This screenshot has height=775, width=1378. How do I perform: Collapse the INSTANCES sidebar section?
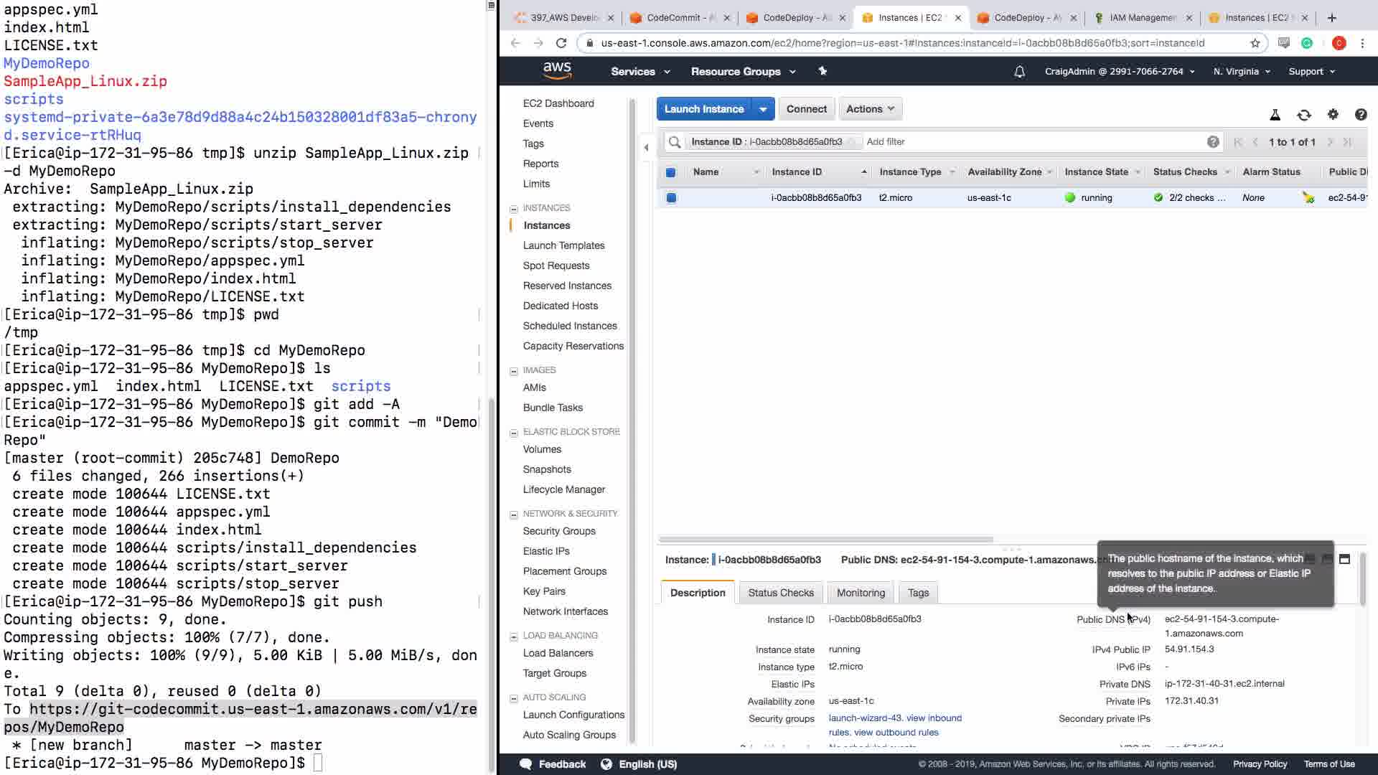point(514,209)
